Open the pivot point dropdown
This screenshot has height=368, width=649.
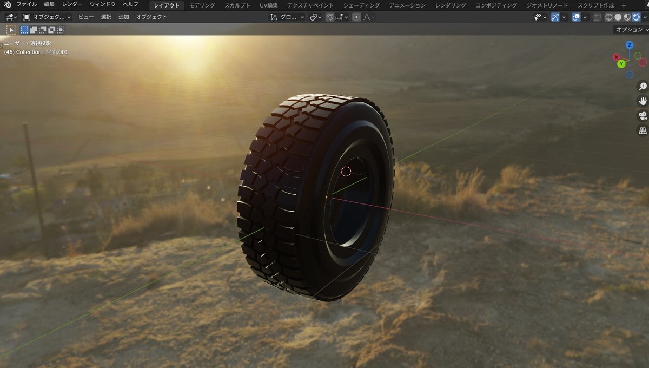point(316,17)
